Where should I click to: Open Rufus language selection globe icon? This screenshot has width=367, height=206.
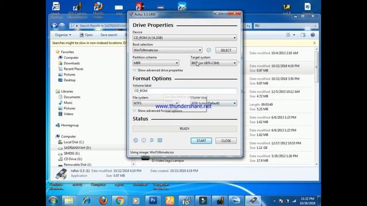[x=135, y=140]
